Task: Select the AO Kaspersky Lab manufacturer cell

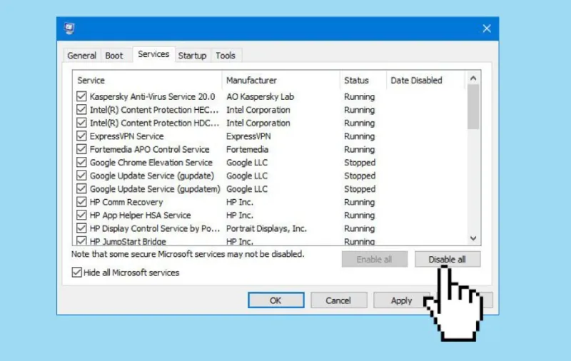Action: [x=260, y=96]
